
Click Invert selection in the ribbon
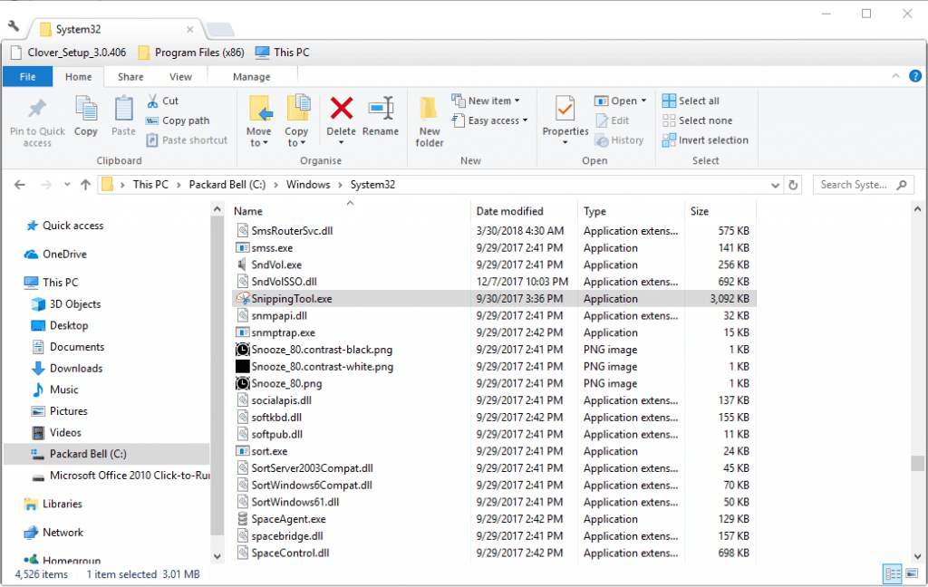pos(705,140)
